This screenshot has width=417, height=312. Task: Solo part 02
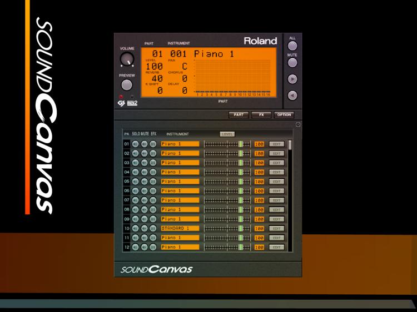pyautogui.click(x=135, y=153)
